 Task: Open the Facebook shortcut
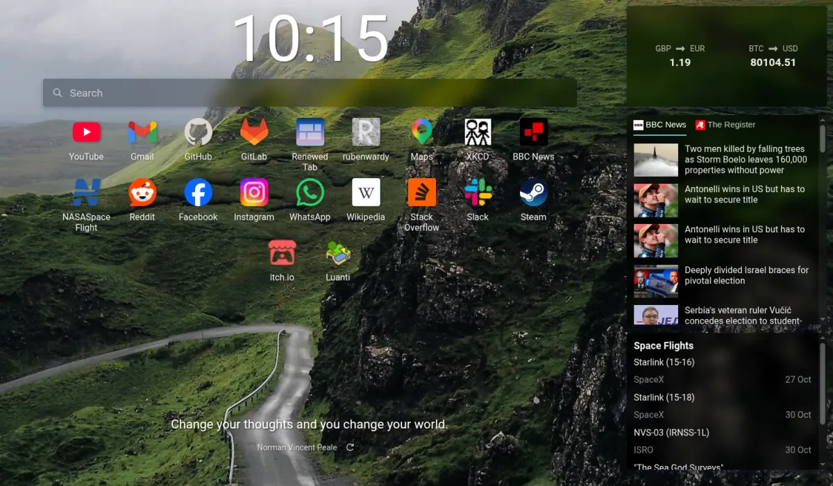click(198, 200)
